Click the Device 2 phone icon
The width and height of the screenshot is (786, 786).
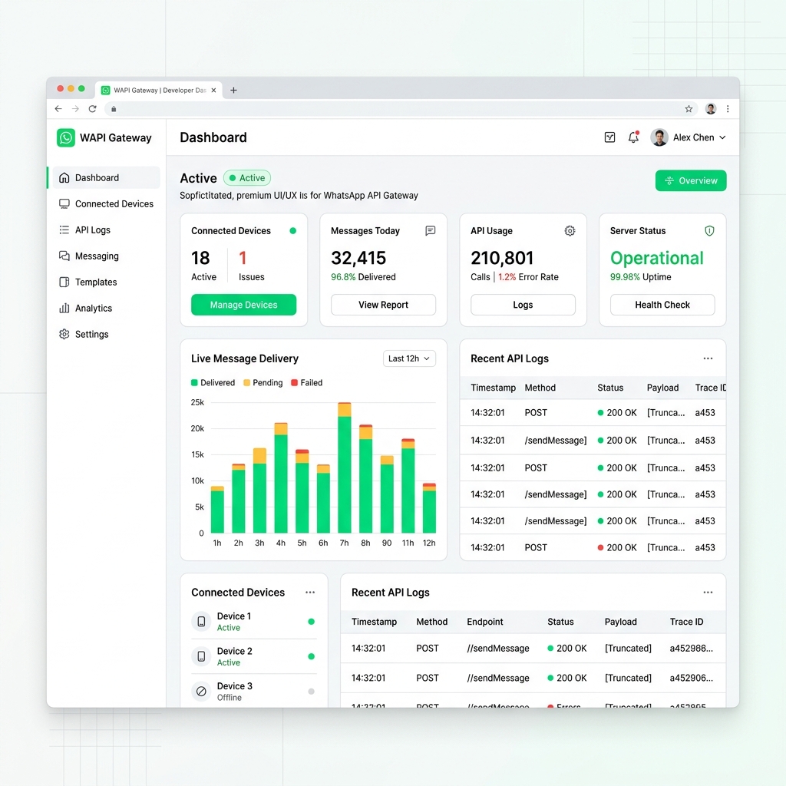(201, 656)
